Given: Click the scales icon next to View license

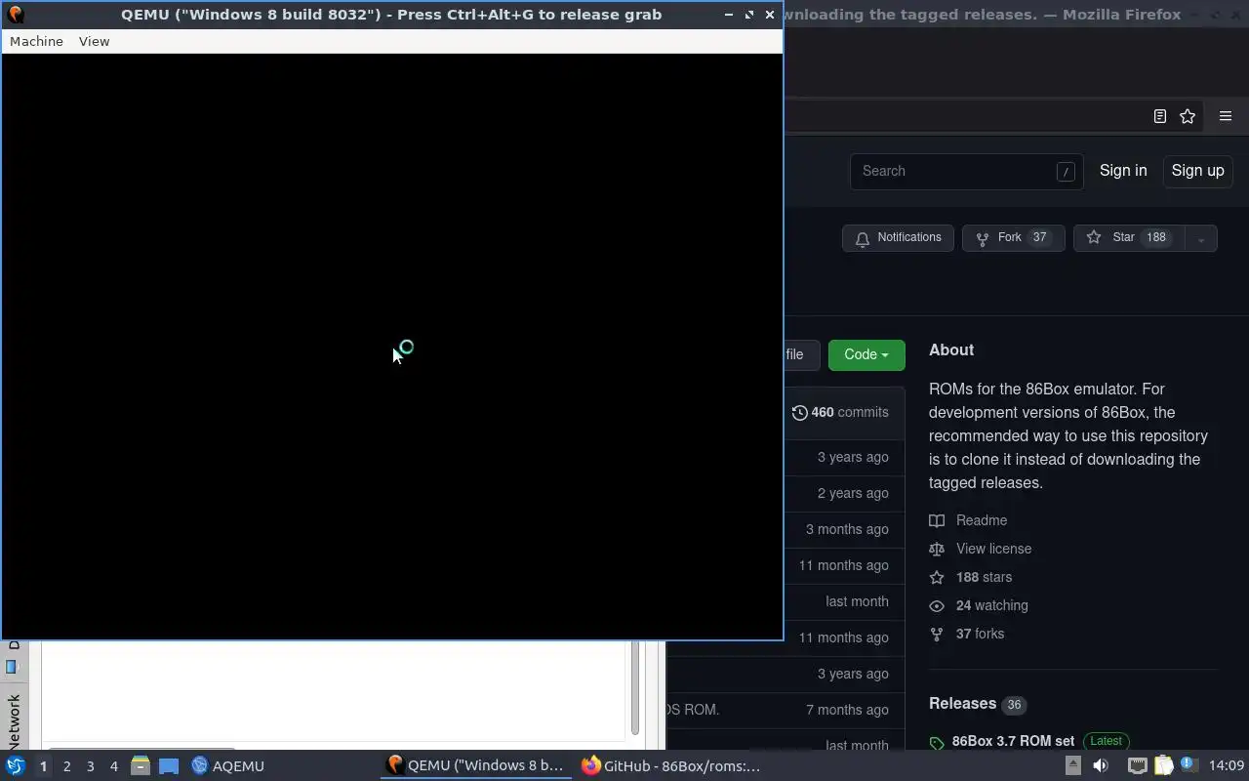Looking at the screenshot, I should (937, 549).
